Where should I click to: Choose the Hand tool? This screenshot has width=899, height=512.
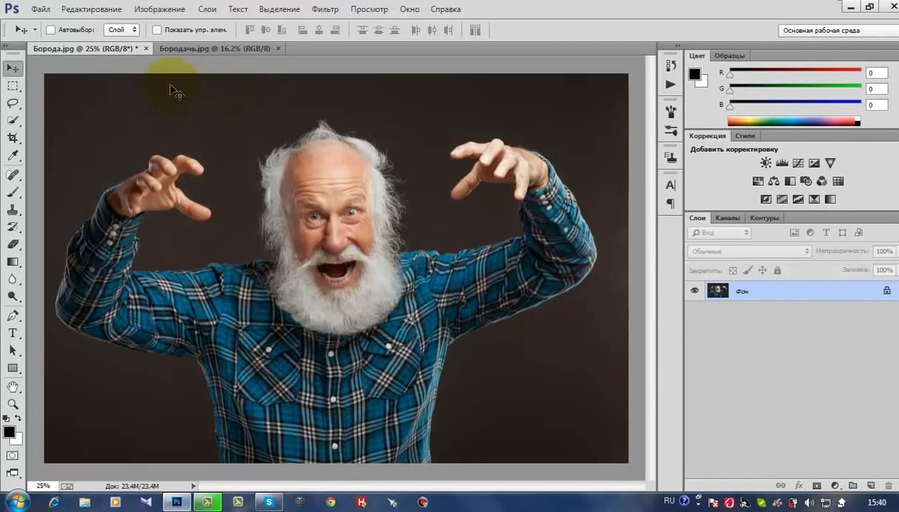pos(13,387)
